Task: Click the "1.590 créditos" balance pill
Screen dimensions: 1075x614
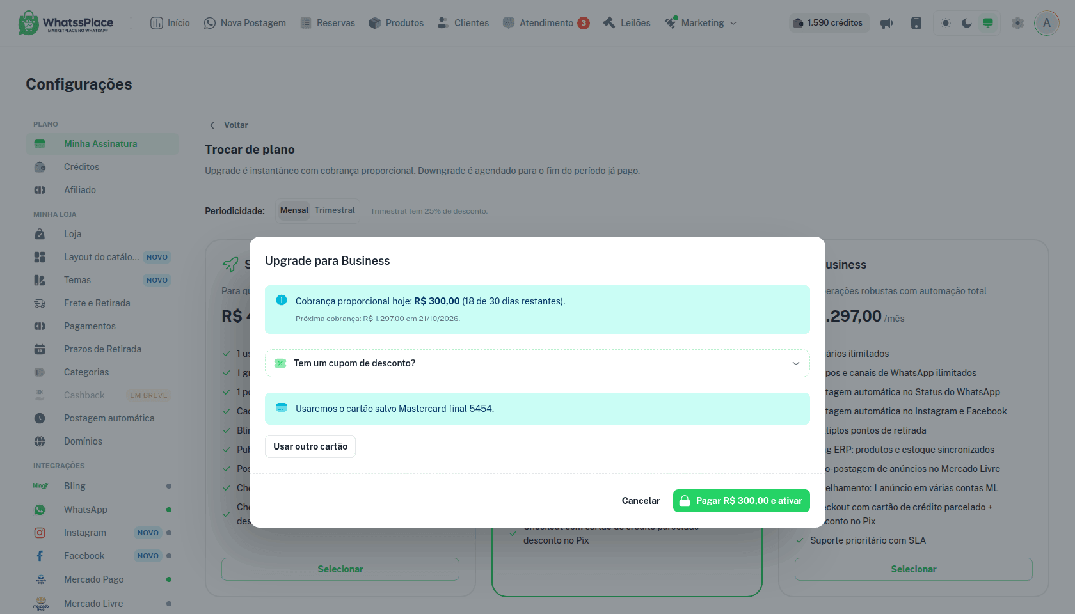Action: click(x=829, y=23)
